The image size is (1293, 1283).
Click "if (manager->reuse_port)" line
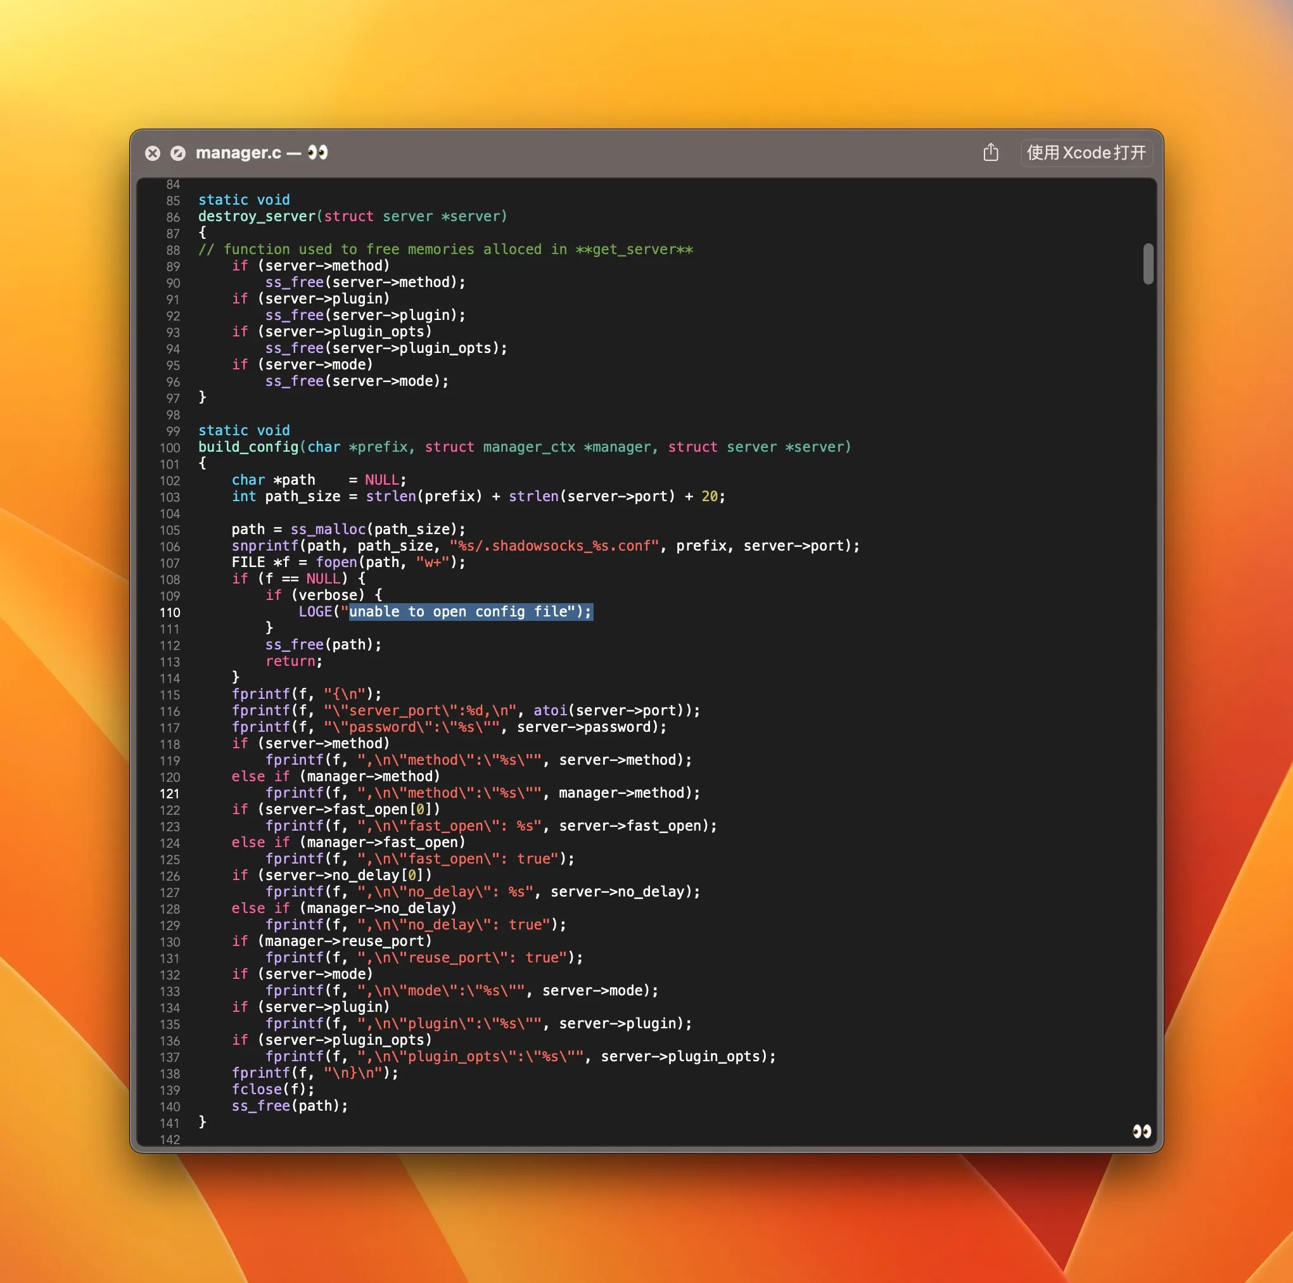(x=332, y=941)
